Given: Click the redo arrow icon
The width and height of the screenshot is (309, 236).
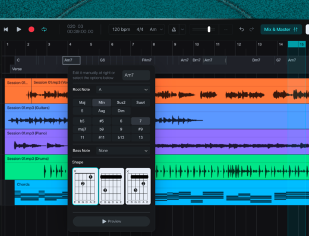Looking at the screenshot, I should [x=251, y=30].
